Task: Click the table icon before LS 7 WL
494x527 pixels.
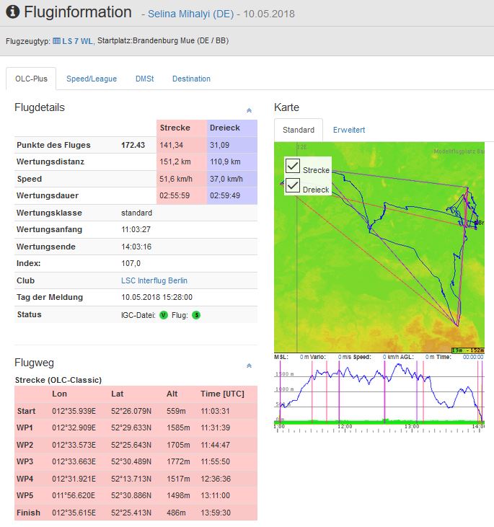Action: click(57, 41)
